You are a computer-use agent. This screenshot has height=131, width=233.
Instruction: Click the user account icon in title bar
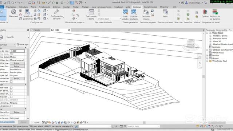click(x=186, y=3)
